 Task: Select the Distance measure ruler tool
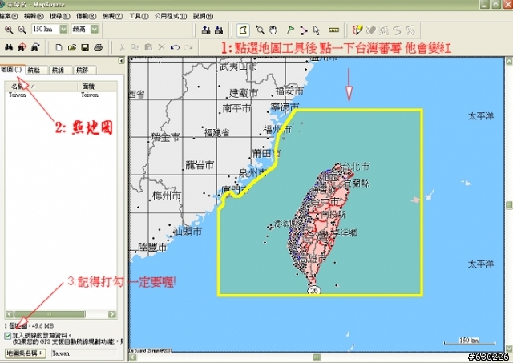coord(333,30)
